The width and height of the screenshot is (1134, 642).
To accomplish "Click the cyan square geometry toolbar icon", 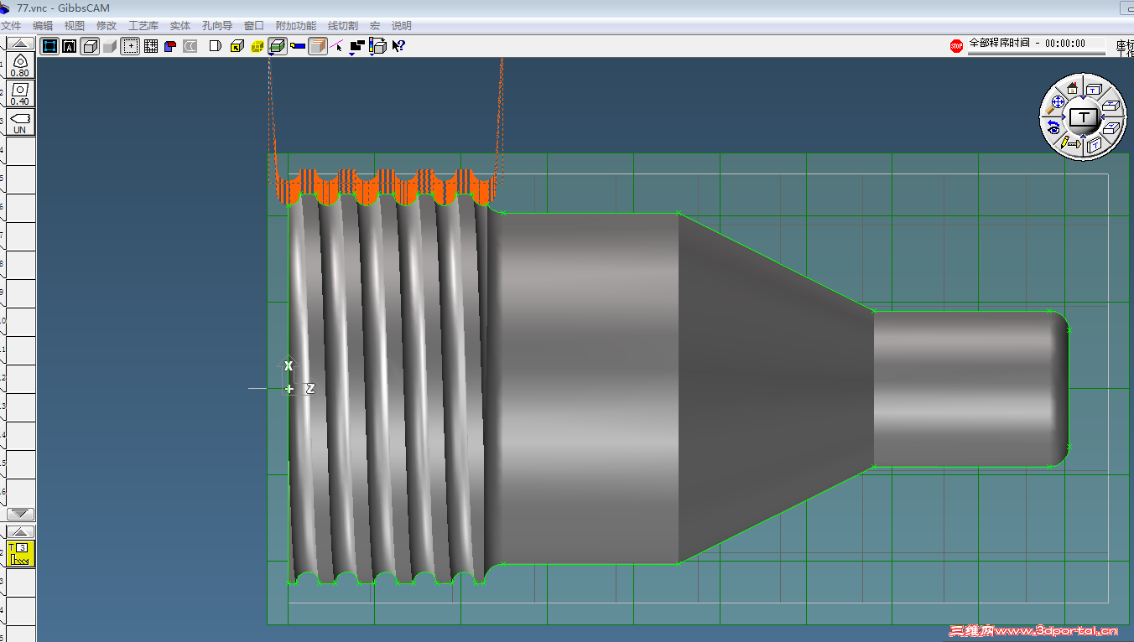I will click(49, 46).
